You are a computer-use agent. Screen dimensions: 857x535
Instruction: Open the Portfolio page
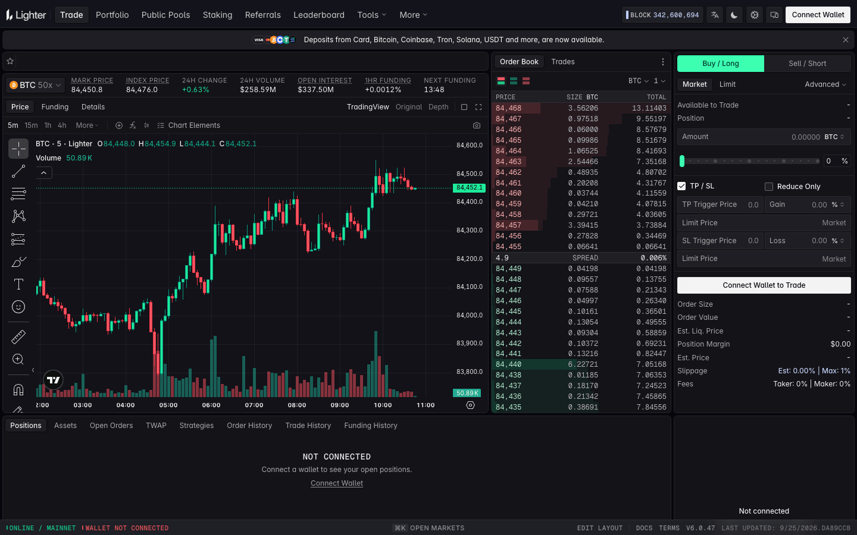point(112,15)
